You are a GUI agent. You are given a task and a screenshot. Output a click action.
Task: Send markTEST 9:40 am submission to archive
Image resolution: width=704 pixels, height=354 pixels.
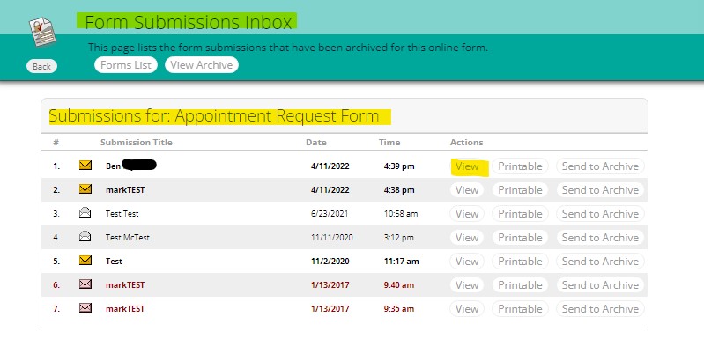600,285
